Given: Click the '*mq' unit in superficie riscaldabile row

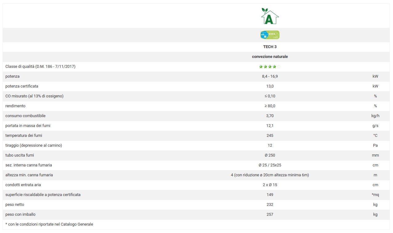Looking at the screenshot, I should pyautogui.click(x=375, y=195).
